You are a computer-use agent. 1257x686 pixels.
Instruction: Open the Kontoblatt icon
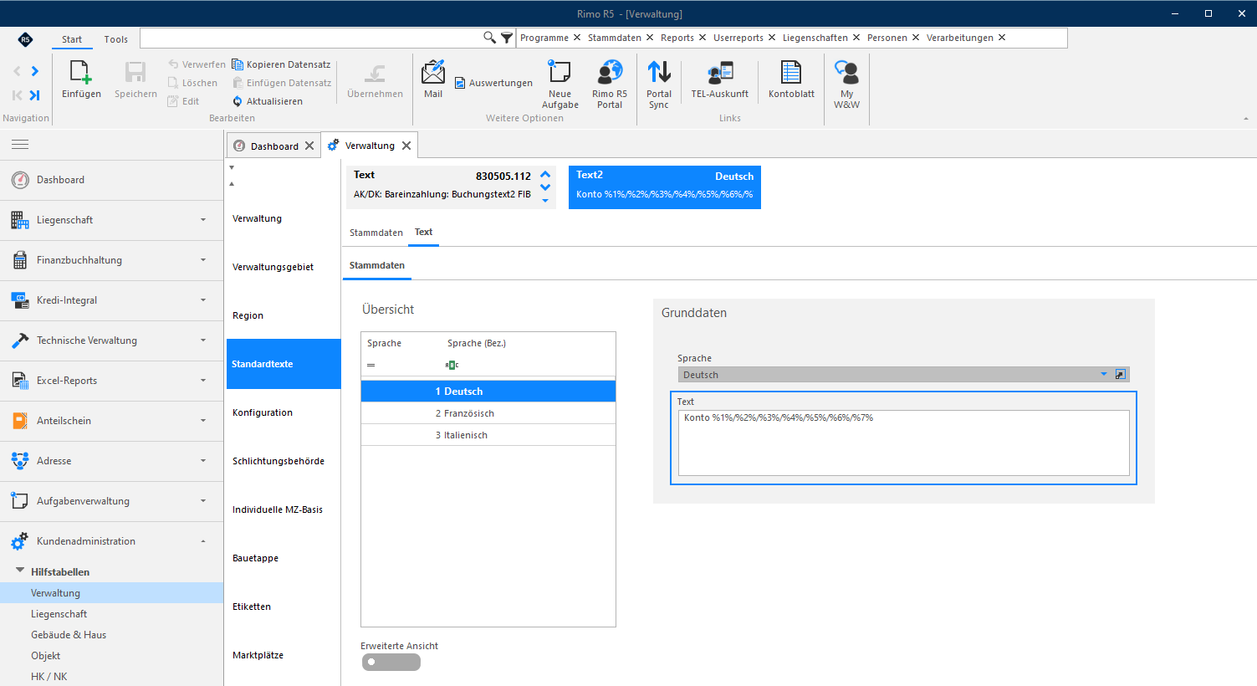(x=791, y=73)
